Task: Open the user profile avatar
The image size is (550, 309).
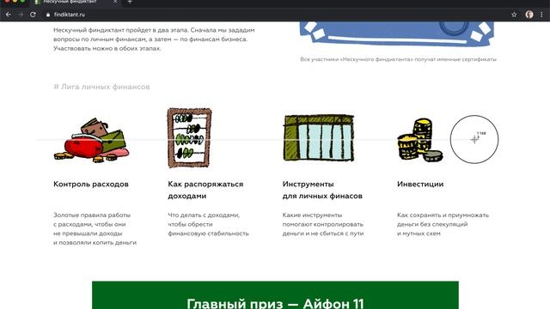Action: [x=529, y=15]
